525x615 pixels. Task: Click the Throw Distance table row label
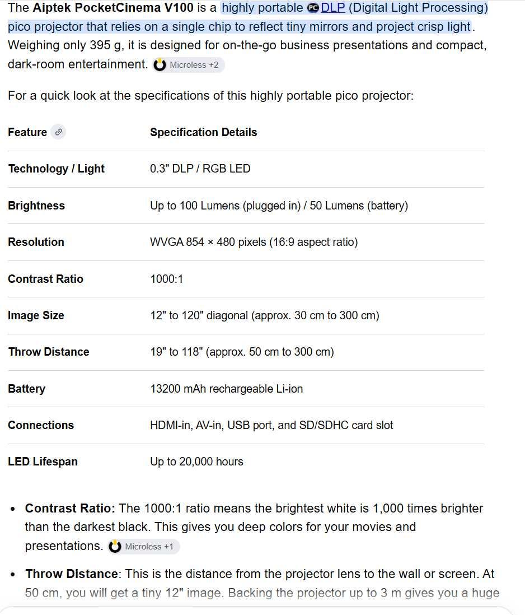pyautogui.click(x=49, y=352)
